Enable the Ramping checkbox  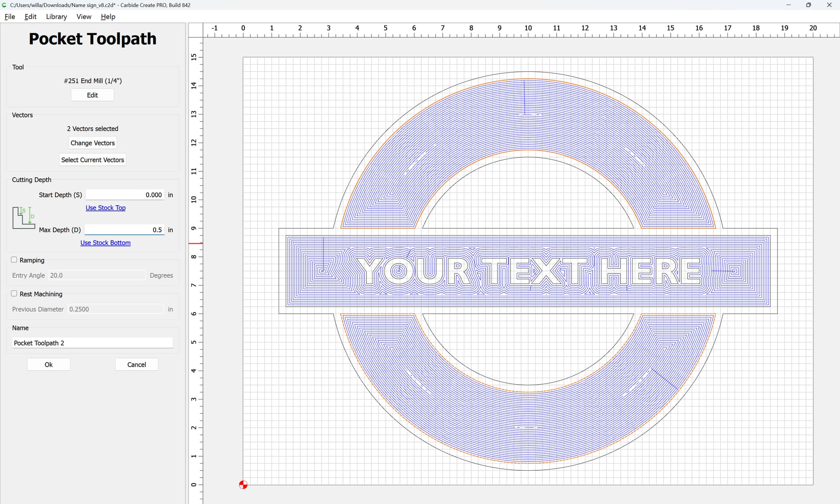pyautogui.click(x=14, y=260)
